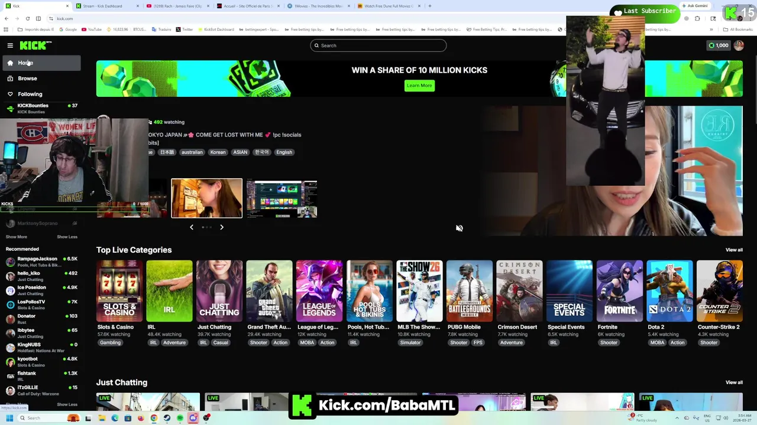Click the australian tag
Viewport: 757px width, 425px height.
[192, 152]
